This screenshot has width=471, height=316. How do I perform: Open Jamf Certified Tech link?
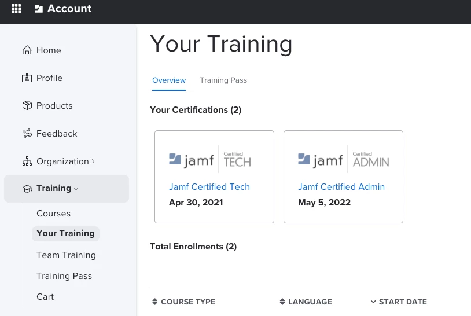click(209, 187)
